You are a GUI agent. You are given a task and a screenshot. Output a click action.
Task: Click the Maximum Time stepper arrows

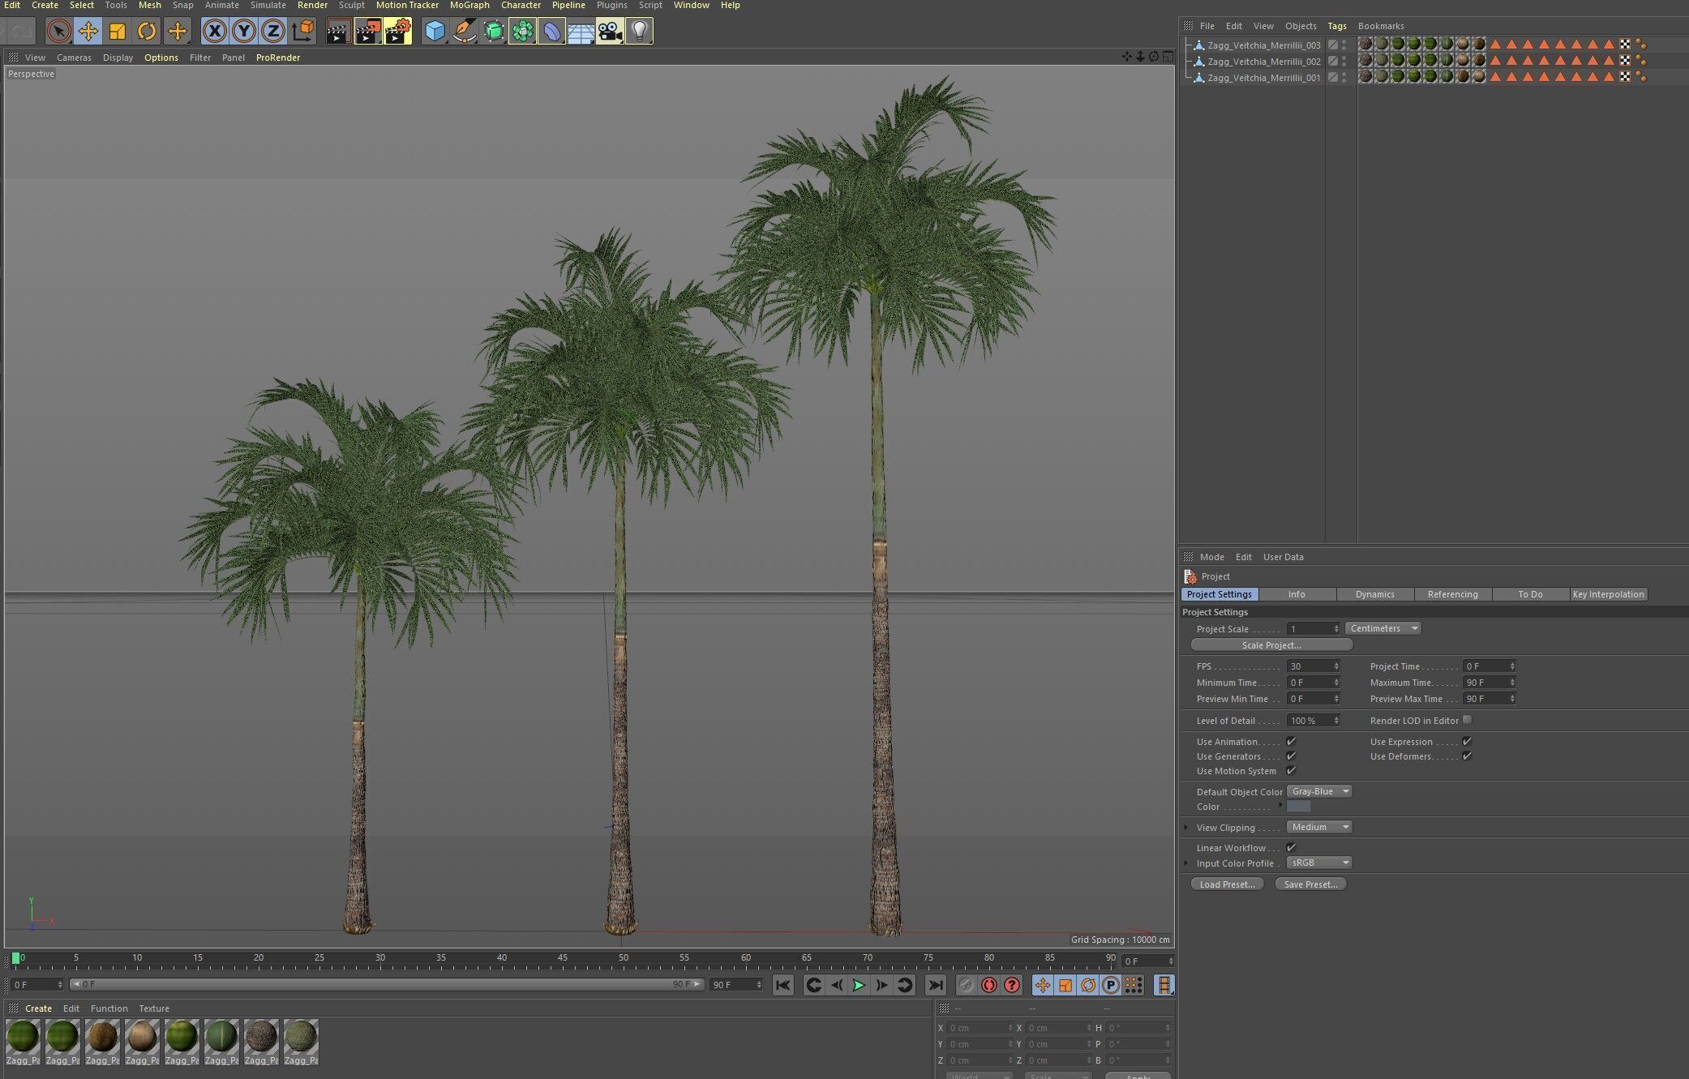pos(1512,683)
